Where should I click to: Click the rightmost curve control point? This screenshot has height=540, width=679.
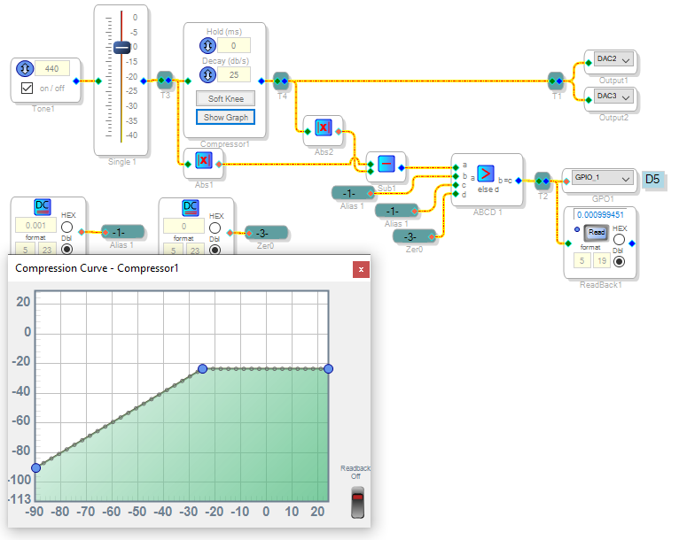(x=328, y=368)
